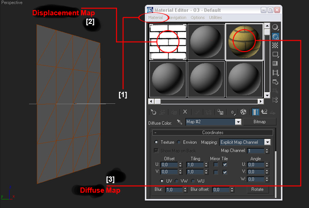Image resolution: width=309 pixels, height=208 pixels.
Task: Click the Go to Parent icon
Action: coord(264,112)
